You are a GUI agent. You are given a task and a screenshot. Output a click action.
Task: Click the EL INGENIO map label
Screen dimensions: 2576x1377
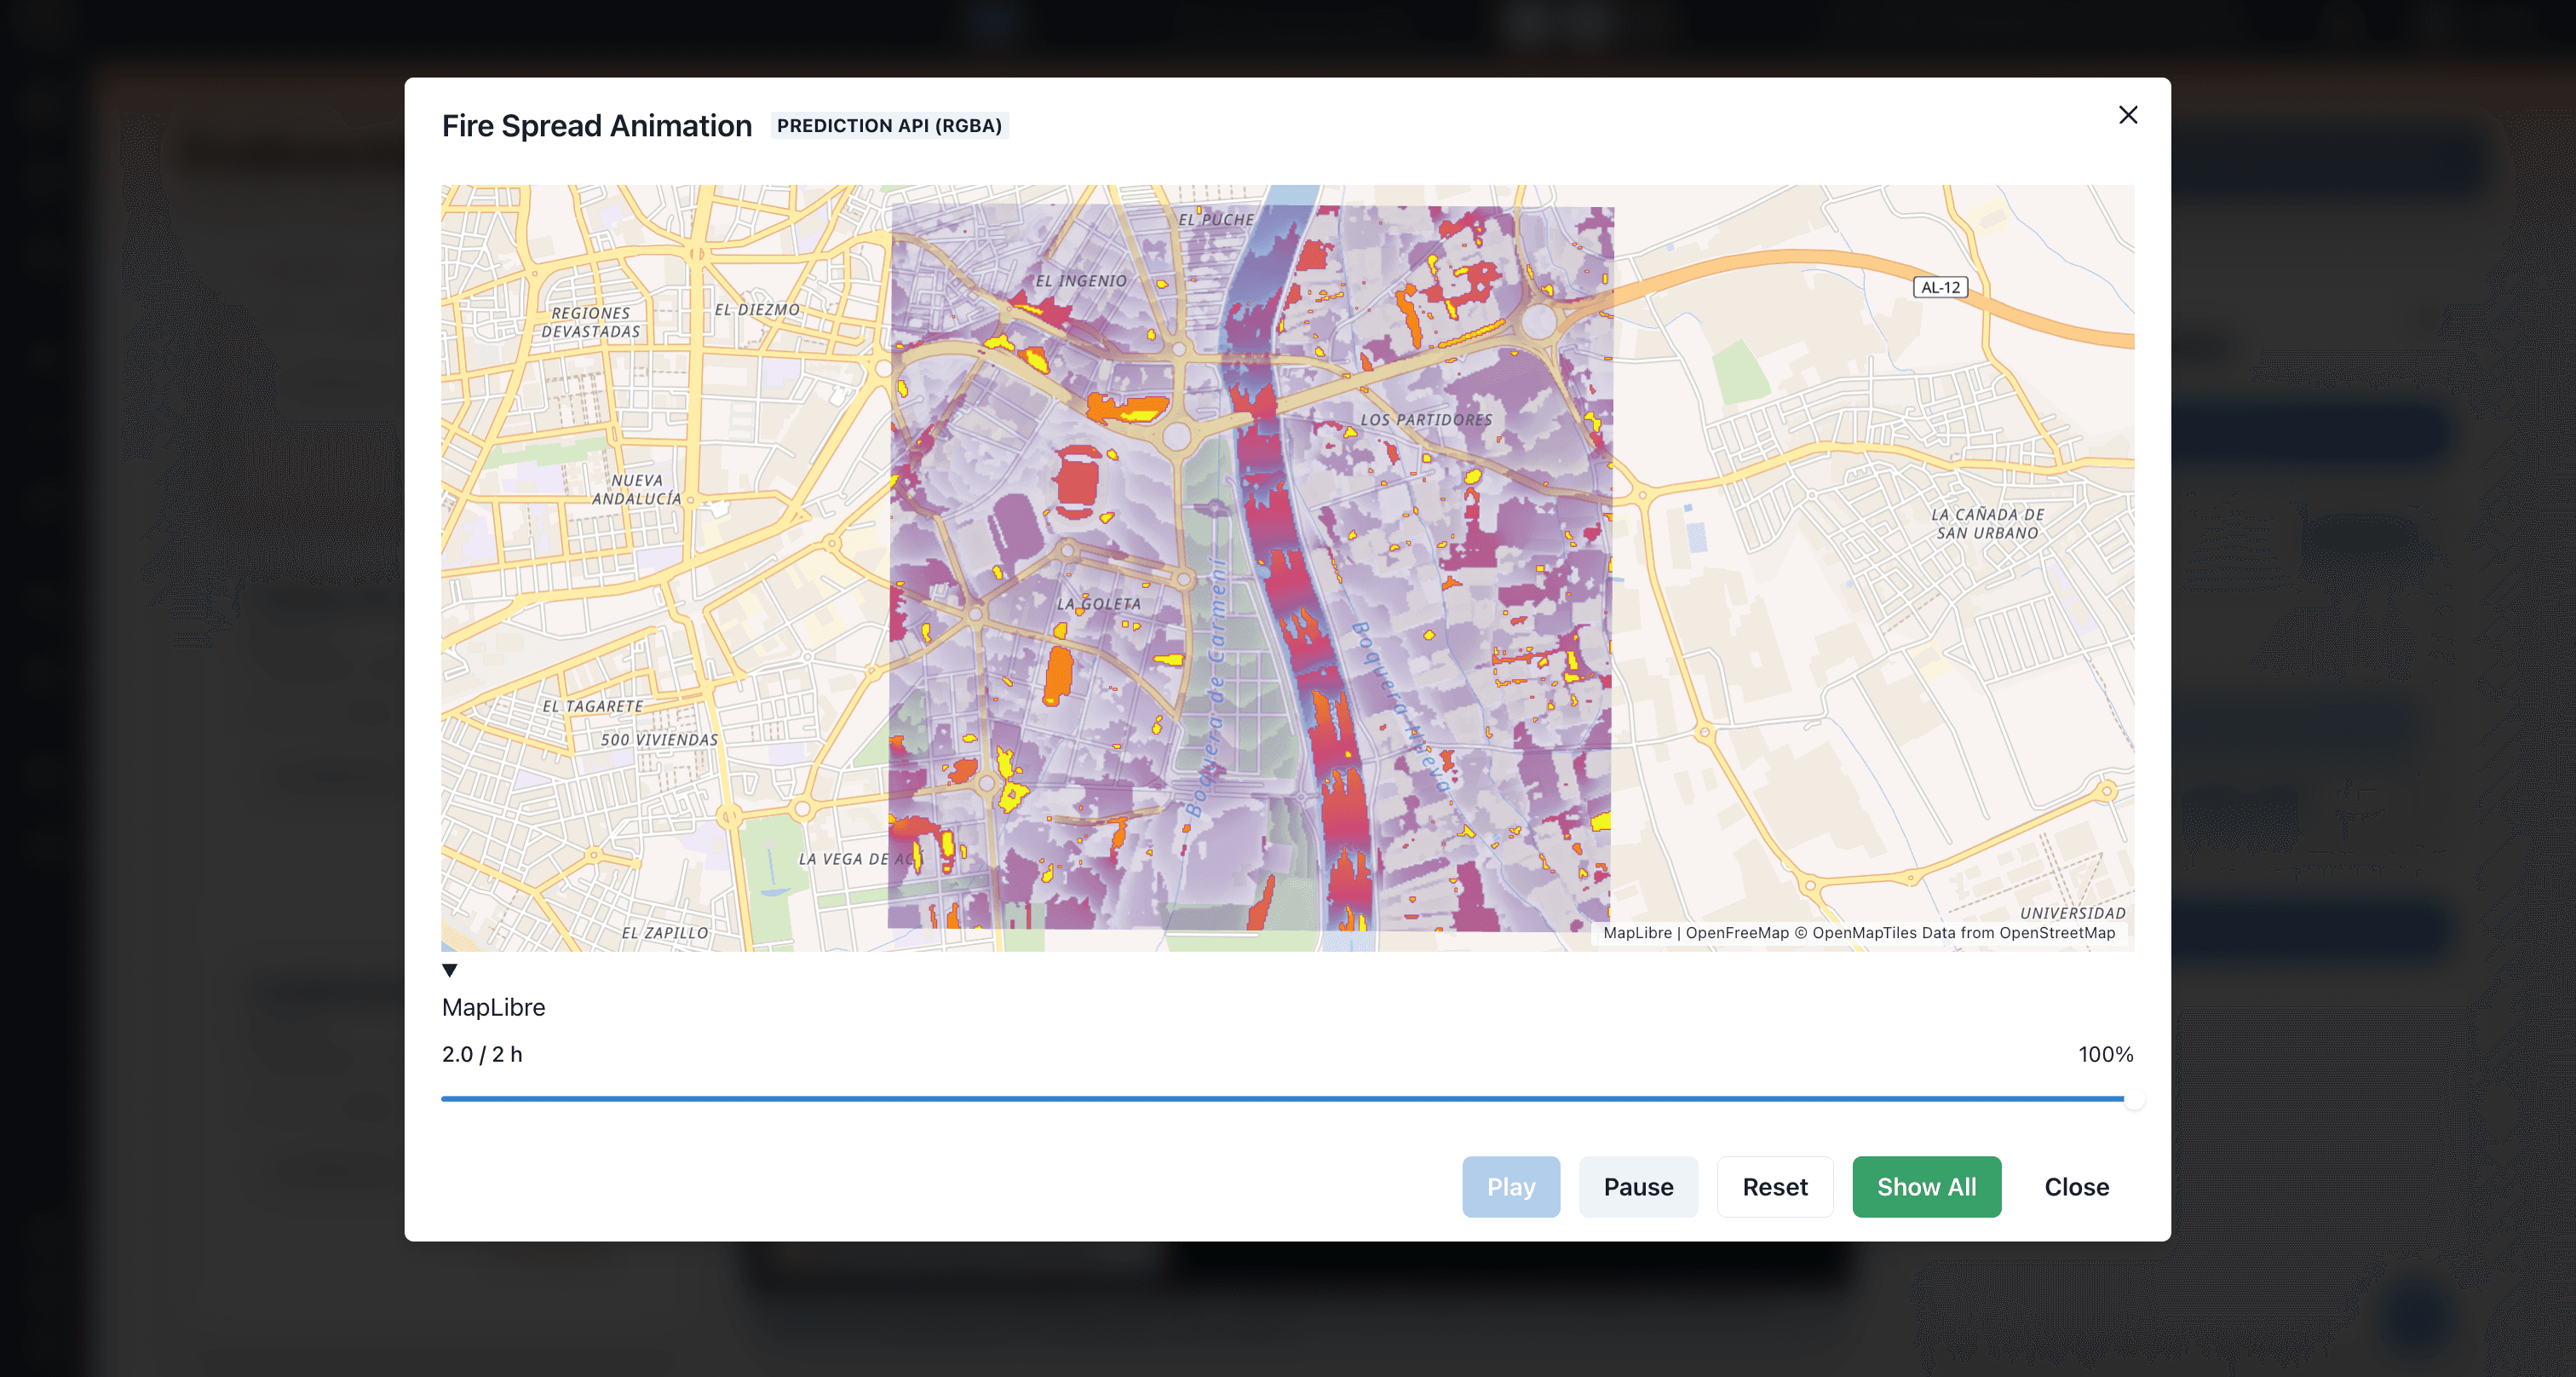tap(1080, 281)
